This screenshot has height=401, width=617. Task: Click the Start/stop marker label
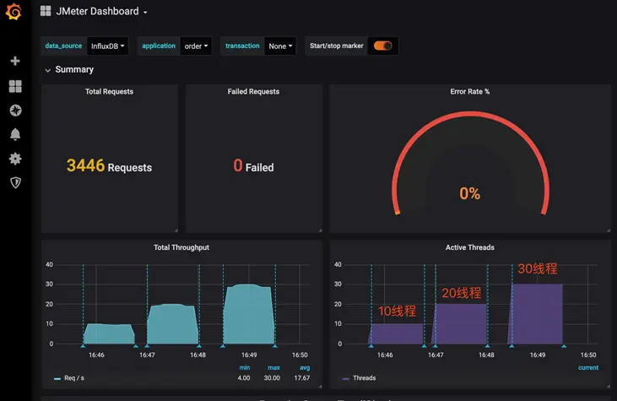click(337, 46)
